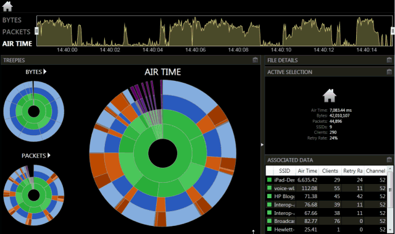The height and width of the screenshot is (234, 395).
Task: Click the clients count 29
Action: [337, 180]
